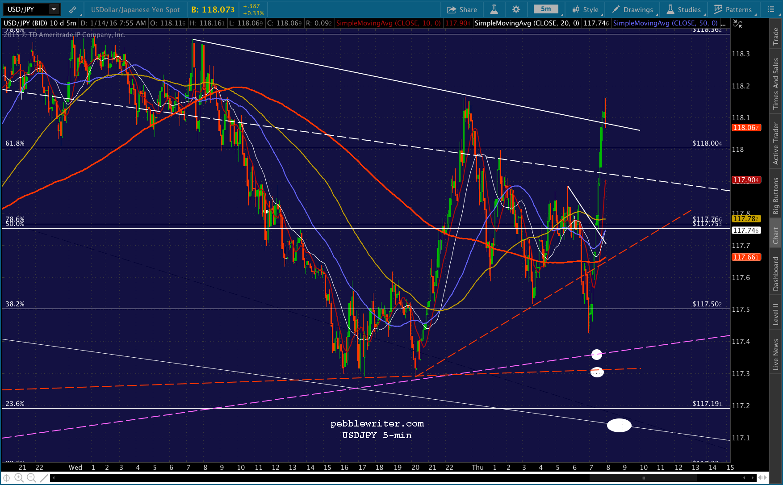This screenshot has width=783, height=485.
Task: Switch to the Trade side tab
Action: coord(776,36)
